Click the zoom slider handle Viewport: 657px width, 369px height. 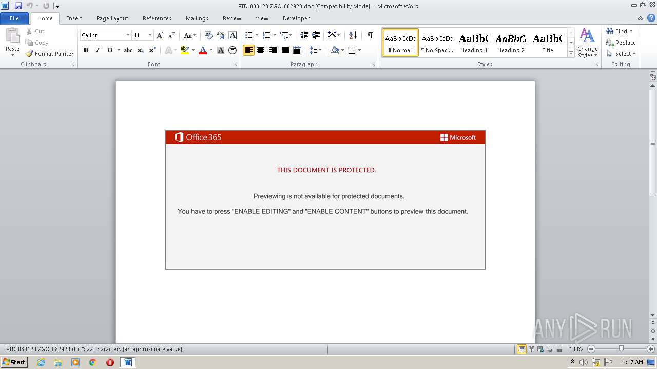[x=621, y=349]
